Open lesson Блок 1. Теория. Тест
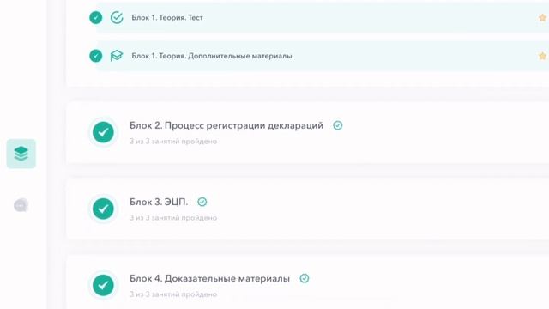The image size is (549, 309). (167, 17)
